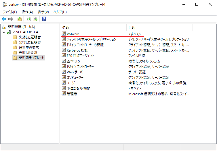Click the ドメイン コントローラー template icon
The image size is (217, 151).
[x=64, y=66]
